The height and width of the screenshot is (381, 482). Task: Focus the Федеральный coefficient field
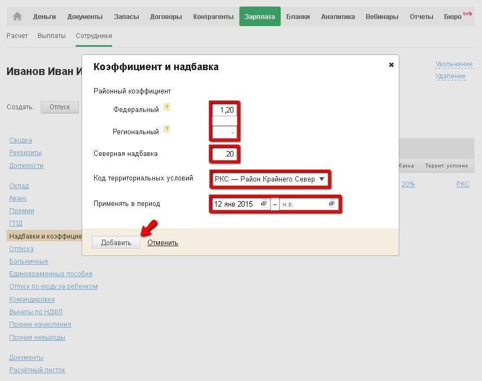tap(224, 110)
